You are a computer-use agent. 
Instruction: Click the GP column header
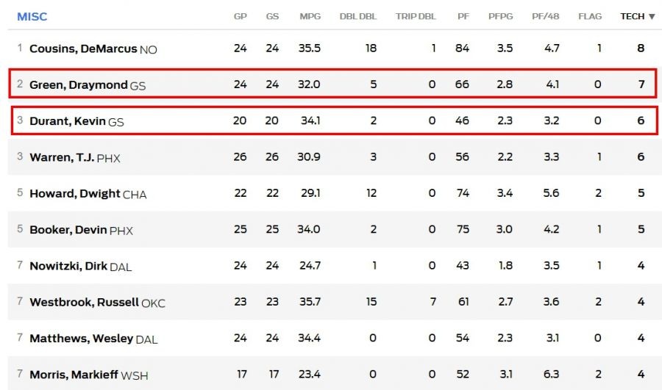coord(240,16)
